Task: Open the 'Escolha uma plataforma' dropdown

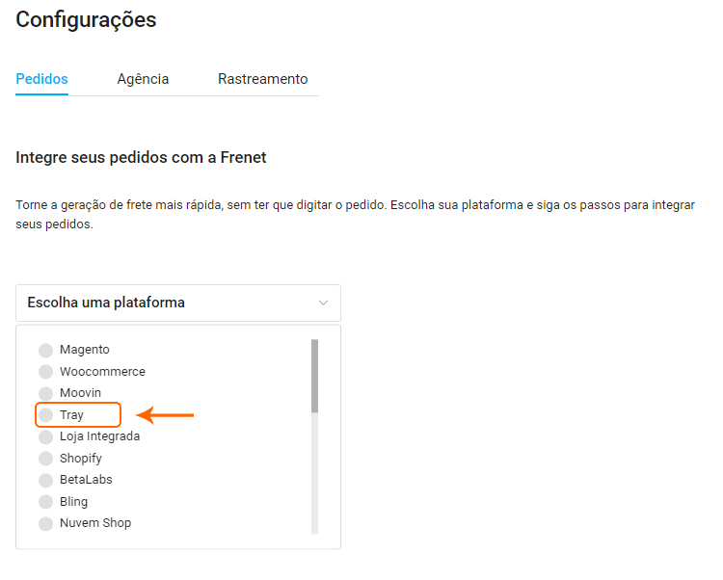Action: coord(177,303)
